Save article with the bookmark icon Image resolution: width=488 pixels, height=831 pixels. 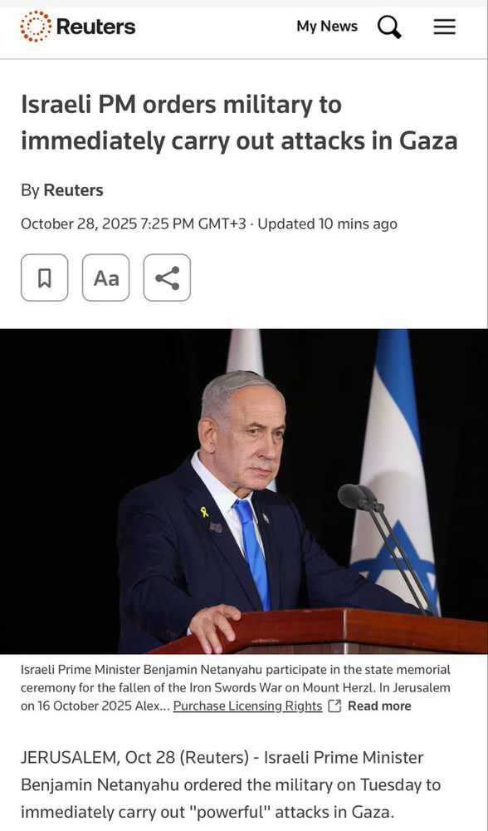(x=45, y=278)
